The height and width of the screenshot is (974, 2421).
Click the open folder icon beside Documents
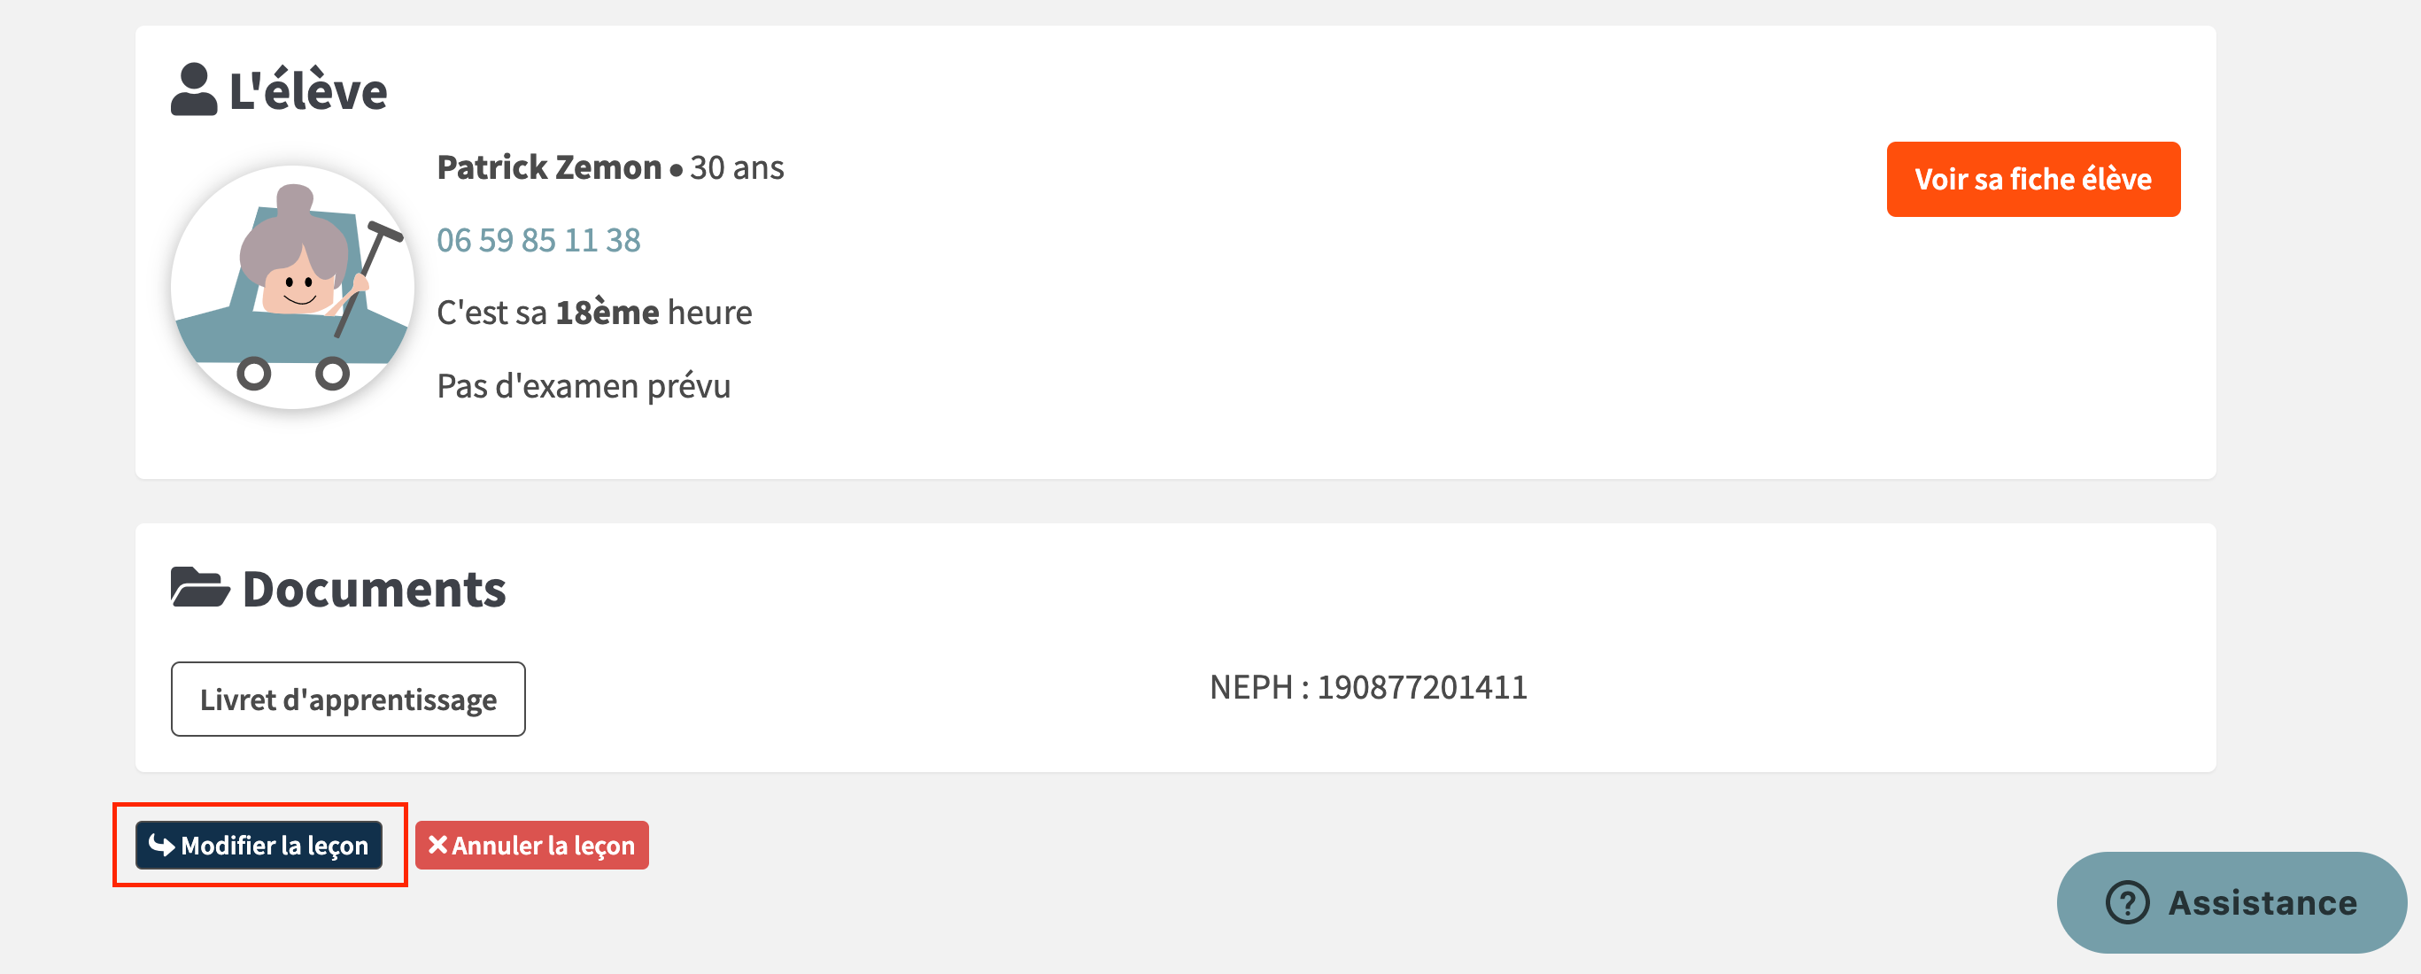200,588
